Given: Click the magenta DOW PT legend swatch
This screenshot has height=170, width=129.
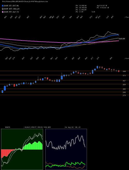Looking at the screenshot, I should [x=3, y=12].
